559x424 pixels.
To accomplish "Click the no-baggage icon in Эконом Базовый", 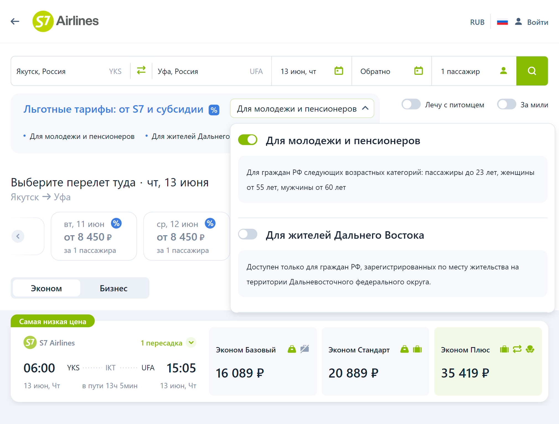I will [305, 349].
